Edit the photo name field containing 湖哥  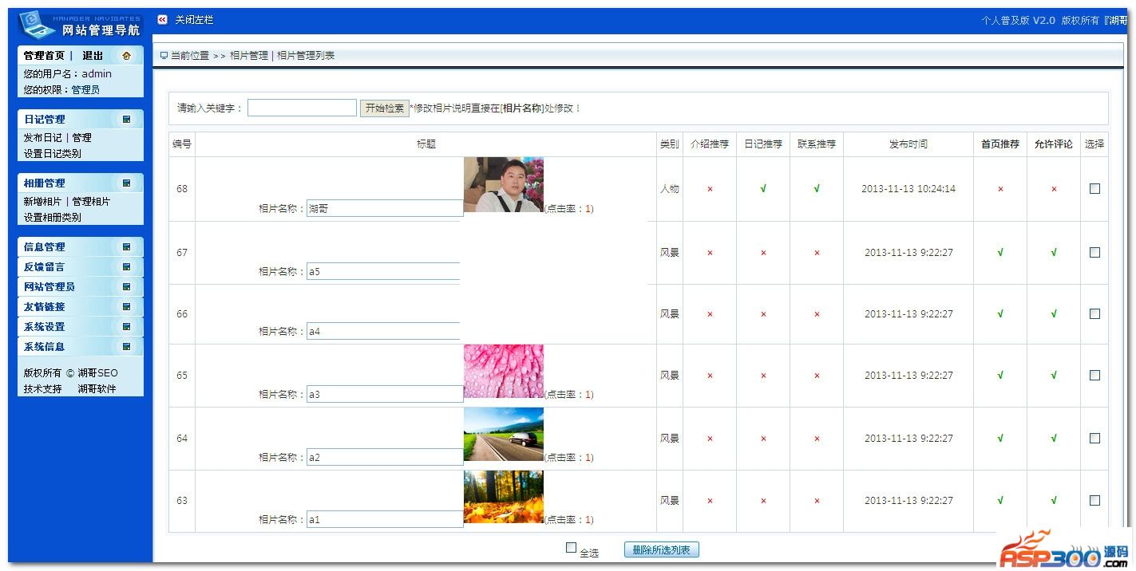coord(385,208)
